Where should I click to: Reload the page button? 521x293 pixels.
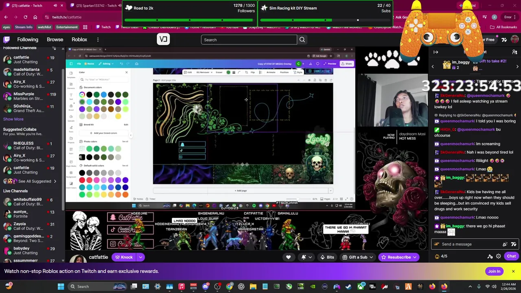[25, 17]
